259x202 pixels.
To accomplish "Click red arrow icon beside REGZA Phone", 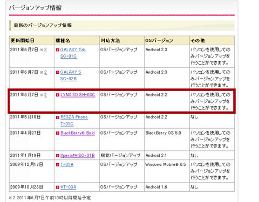I will [x=58, y=117].
